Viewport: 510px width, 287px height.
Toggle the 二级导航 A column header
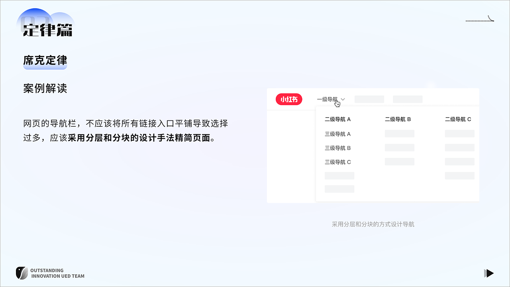point(337,119)
